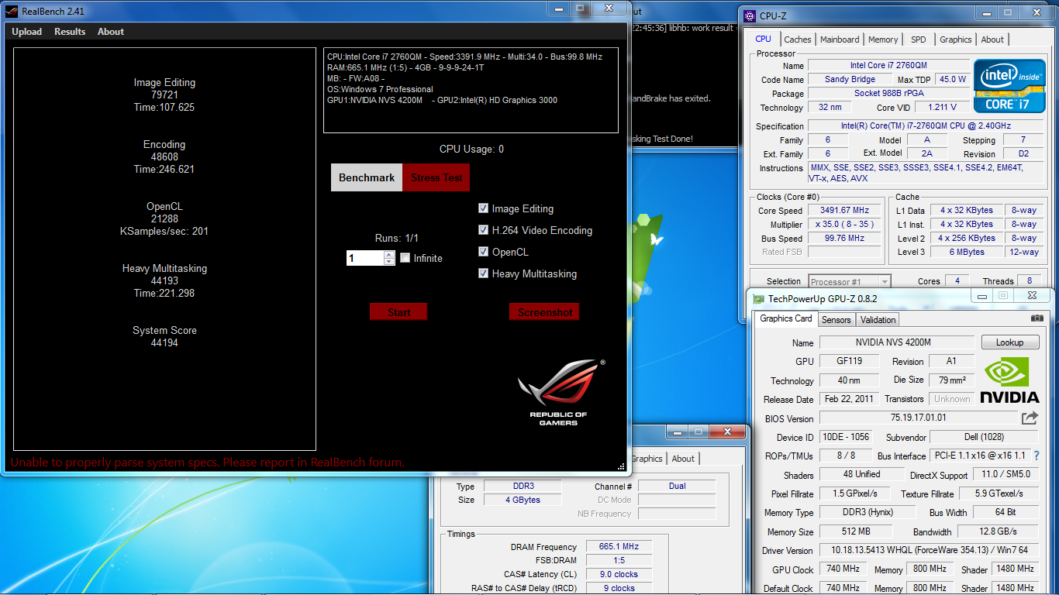1059x595 pixels.
Task: Click the red parse error message
Action: pos(208,463)
